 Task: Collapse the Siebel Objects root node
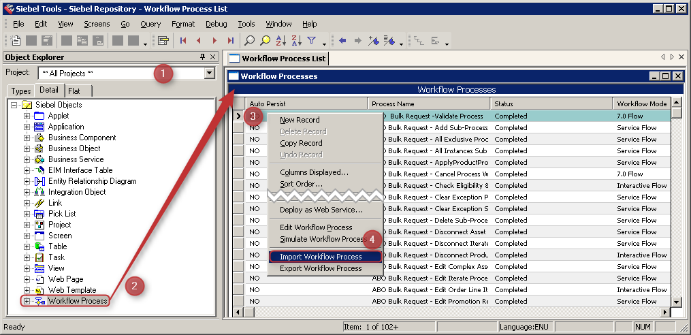(14, 105)
